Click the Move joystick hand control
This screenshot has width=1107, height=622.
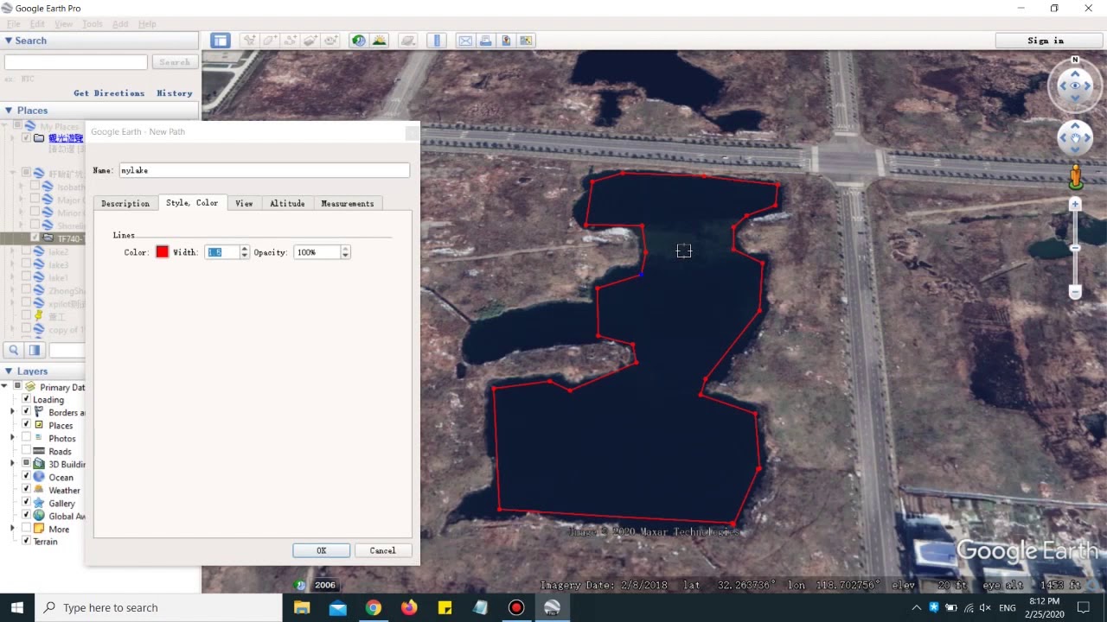(x=1075, y=137)
